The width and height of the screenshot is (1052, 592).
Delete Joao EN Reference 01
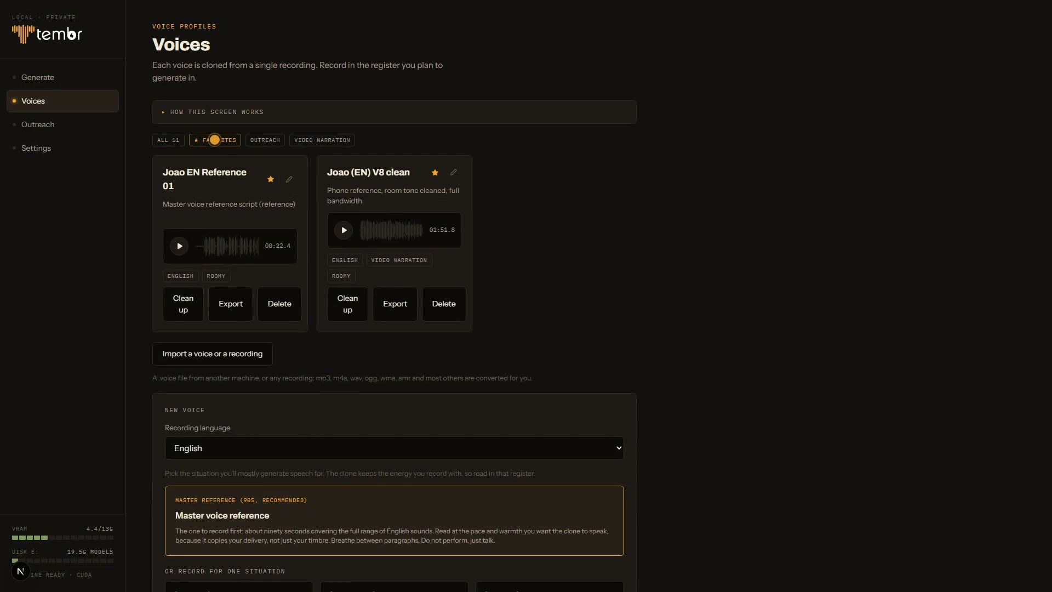tap(279, 304)
